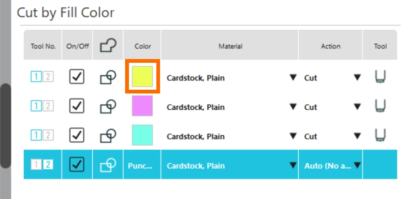The width and height of the screenshot is (409, 199).
Task: Select tool number 2 in yellow row
Action: coord(48,78)
